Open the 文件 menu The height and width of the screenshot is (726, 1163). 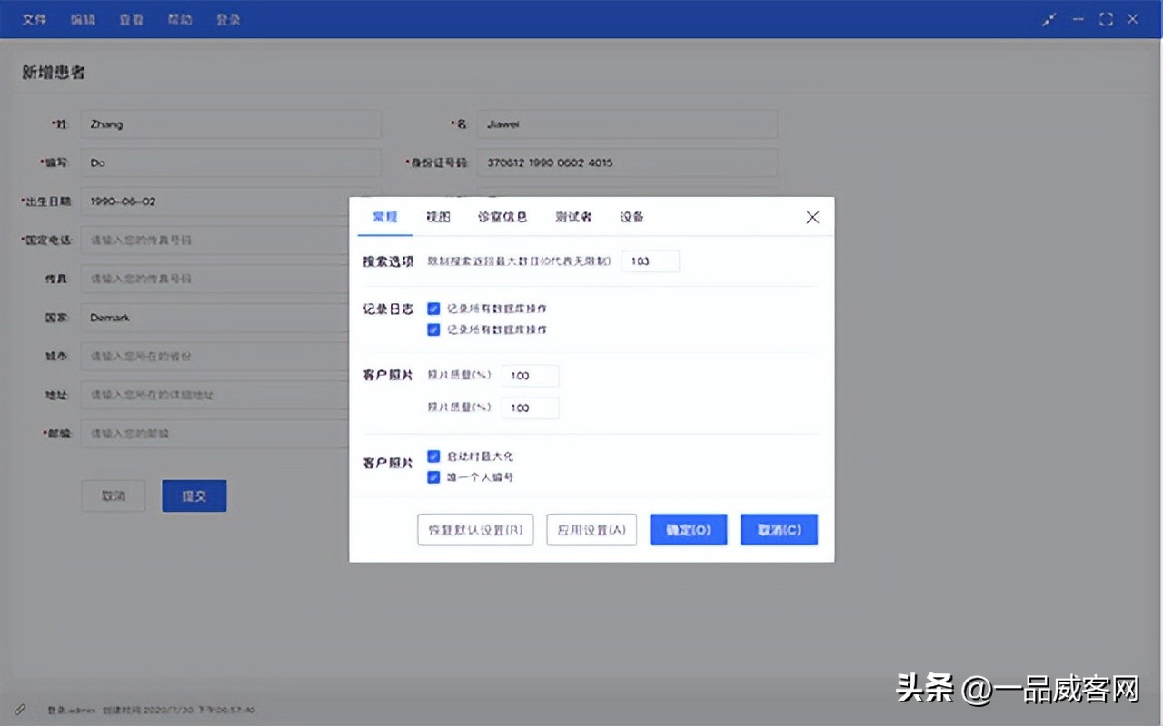click(x=34, y=19)
